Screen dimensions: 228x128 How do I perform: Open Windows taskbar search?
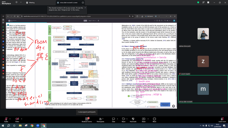[9, 126]
